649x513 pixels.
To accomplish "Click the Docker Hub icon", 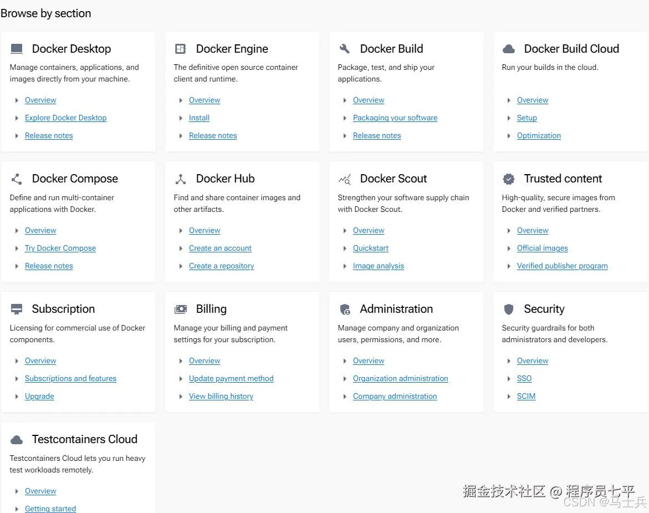I will click(x=180, y=178).
